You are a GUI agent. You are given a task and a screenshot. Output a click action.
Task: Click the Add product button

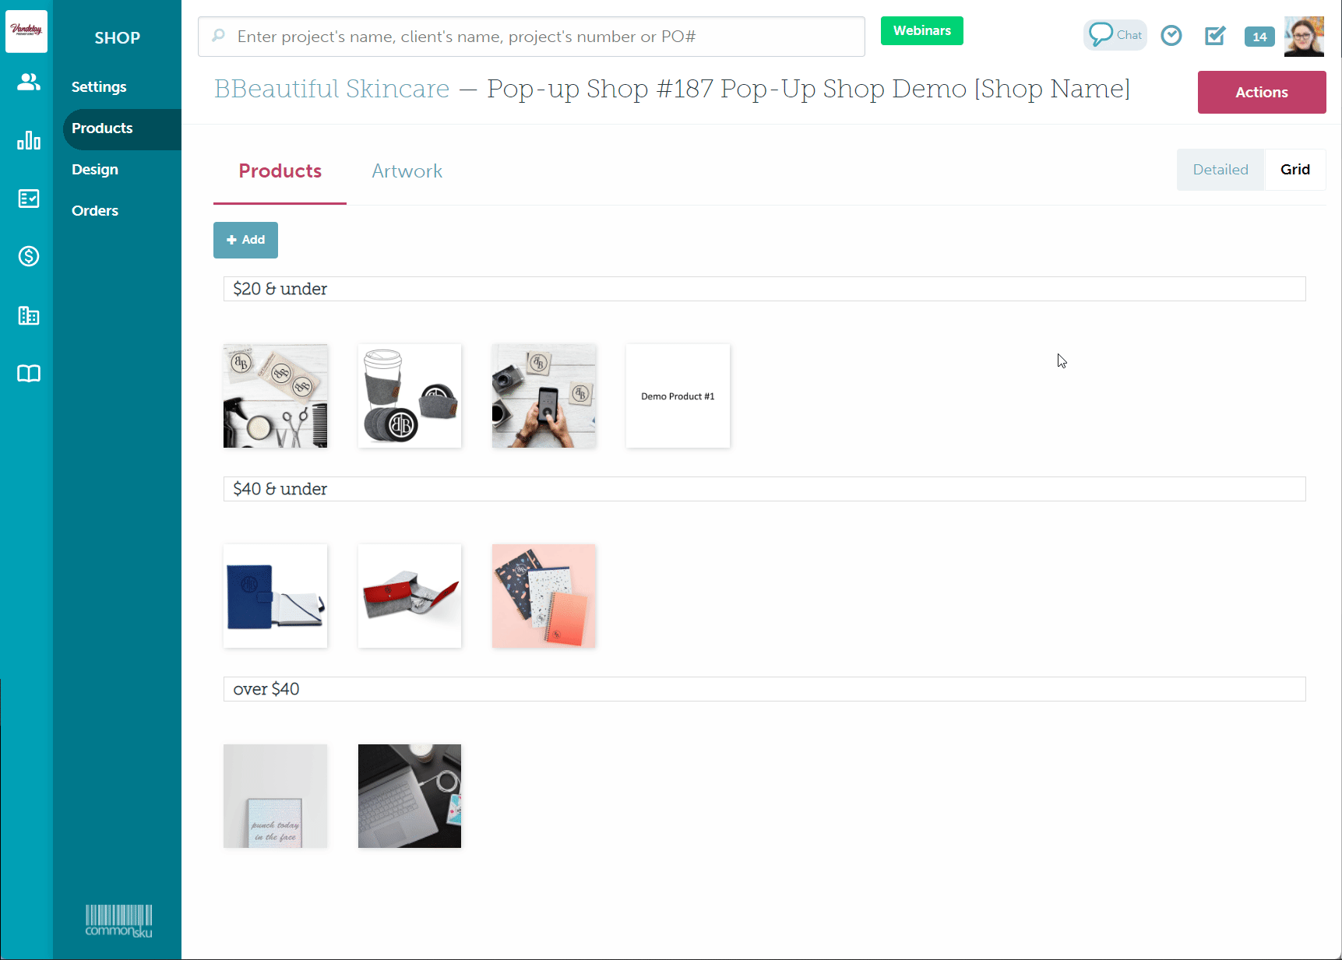click(245, 240)
